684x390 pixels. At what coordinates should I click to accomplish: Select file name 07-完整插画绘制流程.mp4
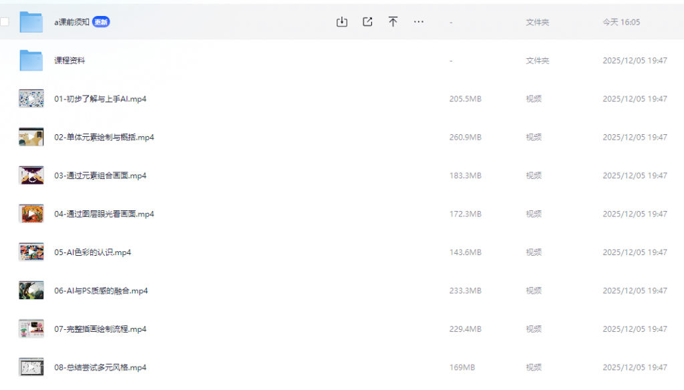click(100, 329)
